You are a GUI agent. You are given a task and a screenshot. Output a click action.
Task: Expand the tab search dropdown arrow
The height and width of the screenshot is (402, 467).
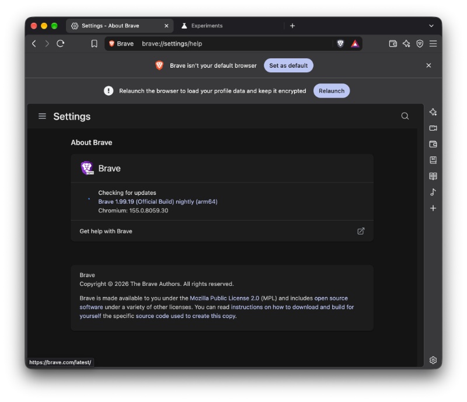431,26
